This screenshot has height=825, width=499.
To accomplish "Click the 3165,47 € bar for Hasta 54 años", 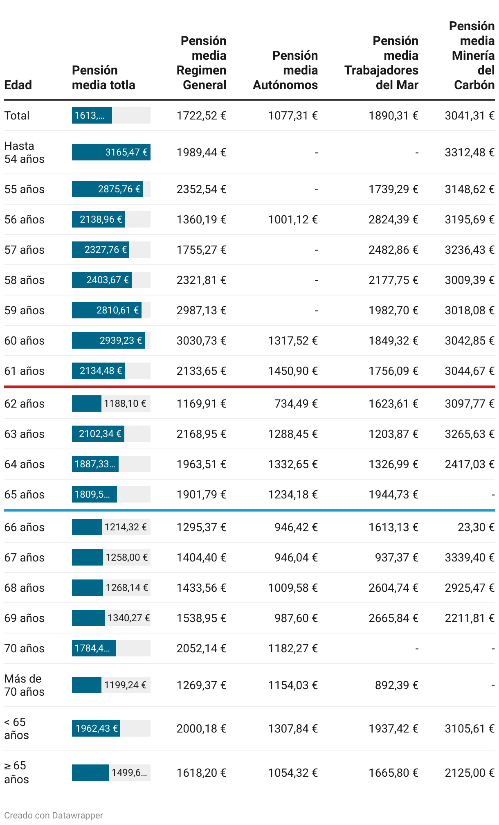I will (111, 152).
